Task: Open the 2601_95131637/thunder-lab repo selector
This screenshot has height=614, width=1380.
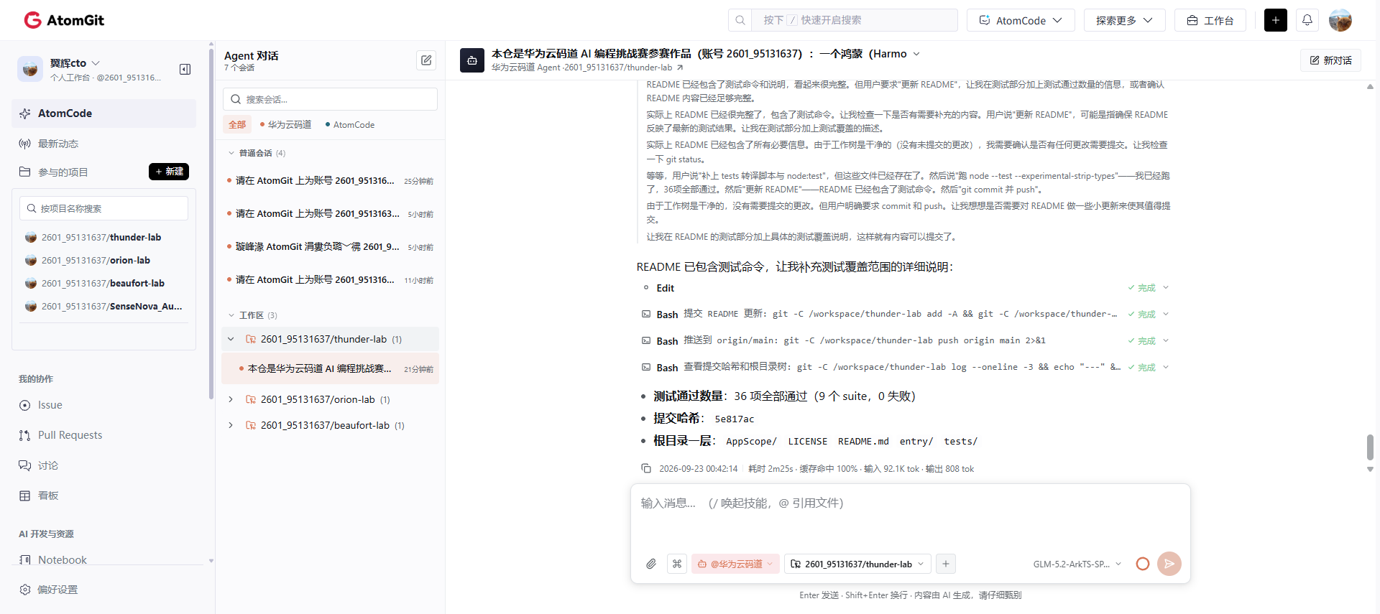Action: 857,564
